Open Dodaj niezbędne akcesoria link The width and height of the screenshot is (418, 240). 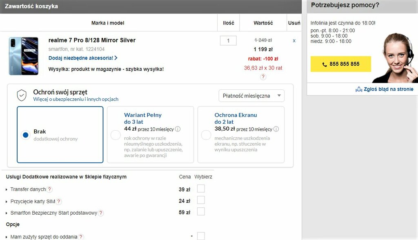(83, 58)
